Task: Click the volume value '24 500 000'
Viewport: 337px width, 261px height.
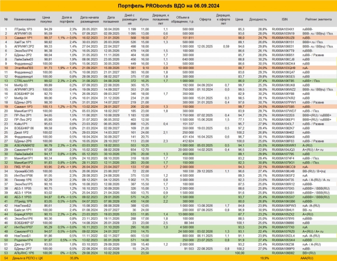Action: (186, 232)
